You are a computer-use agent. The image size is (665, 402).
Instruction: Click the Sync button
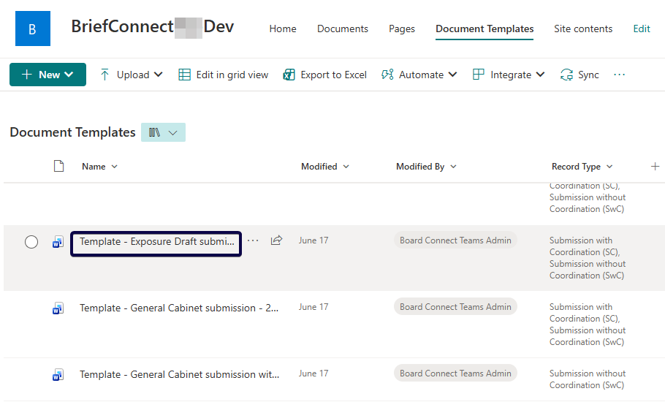pos(579,75)
